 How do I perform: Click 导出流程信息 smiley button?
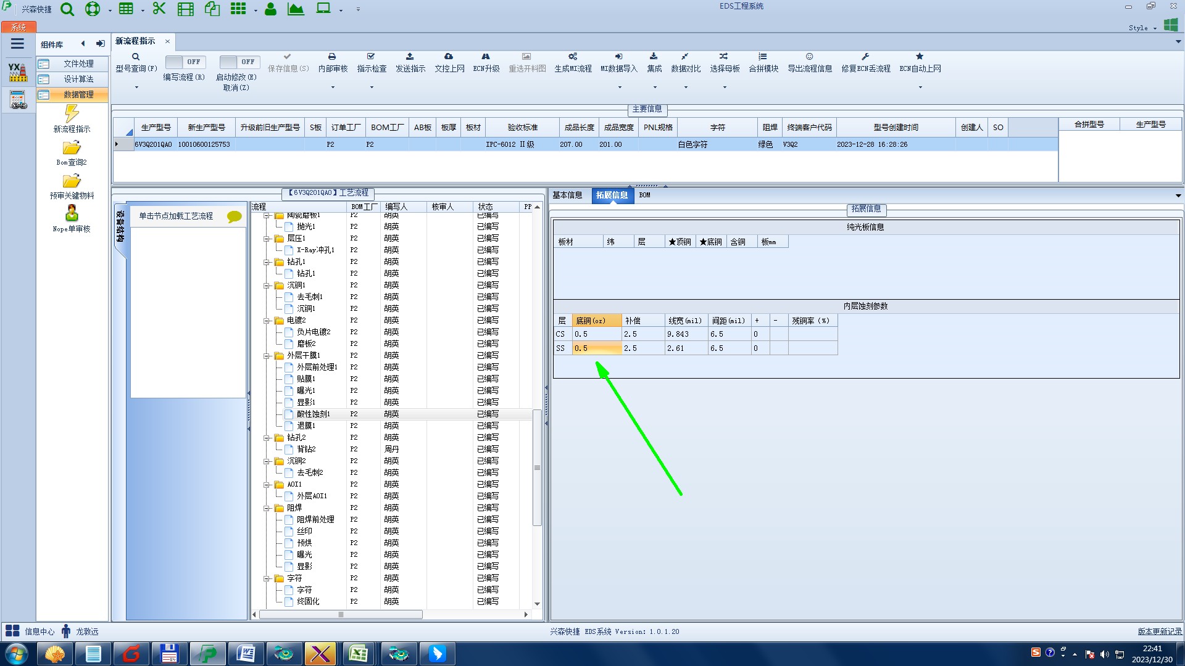pyautogui.click(x=810, y=63)
